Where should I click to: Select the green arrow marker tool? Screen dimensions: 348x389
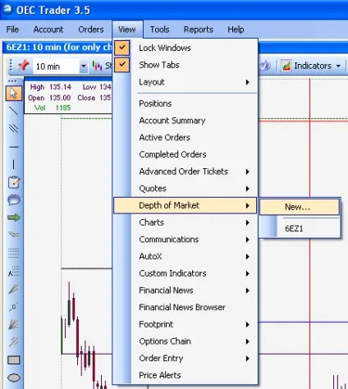(x=13, y=217)
